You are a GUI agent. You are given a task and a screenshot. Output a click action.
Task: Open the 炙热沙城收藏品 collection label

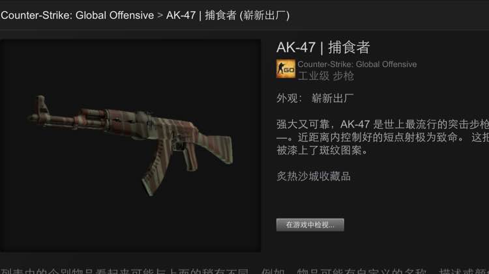[314, 176]
